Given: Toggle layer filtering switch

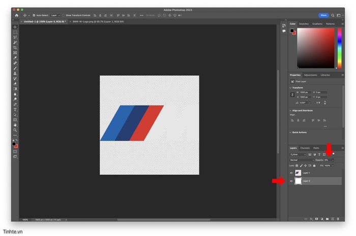Looking at the screenshot, I should click(333, 154).
